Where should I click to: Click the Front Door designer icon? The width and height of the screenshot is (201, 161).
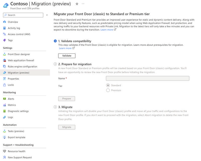5,54
